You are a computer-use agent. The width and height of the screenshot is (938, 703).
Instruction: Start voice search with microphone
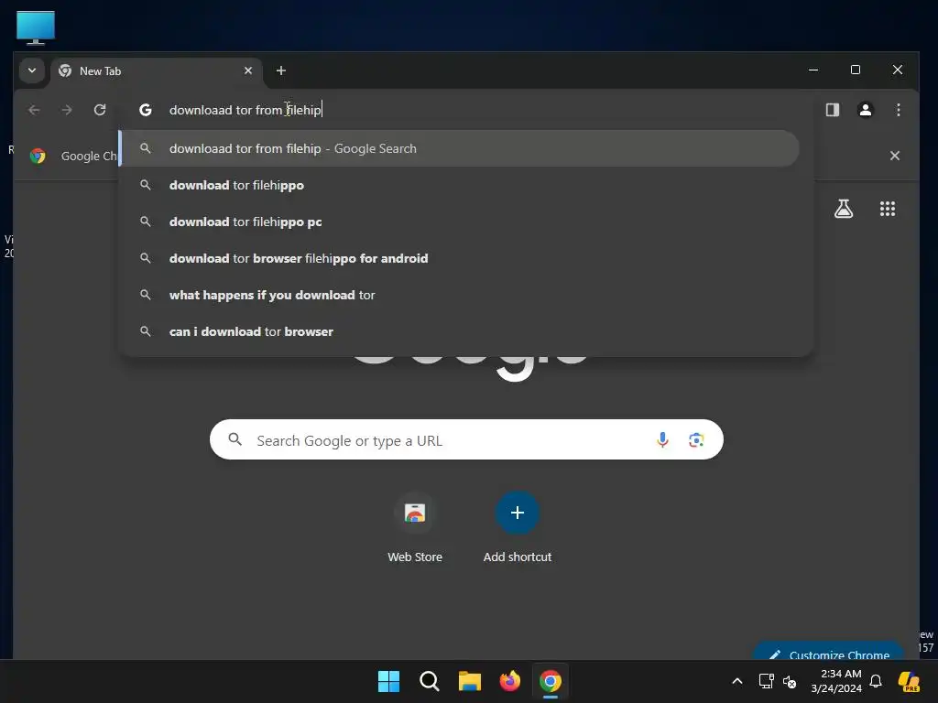point(662,440)
